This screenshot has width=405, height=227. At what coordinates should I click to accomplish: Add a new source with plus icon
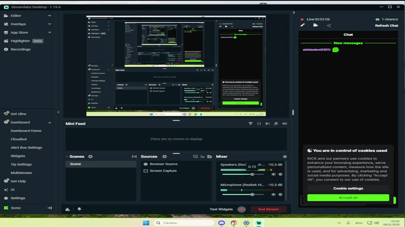[165, 156]
